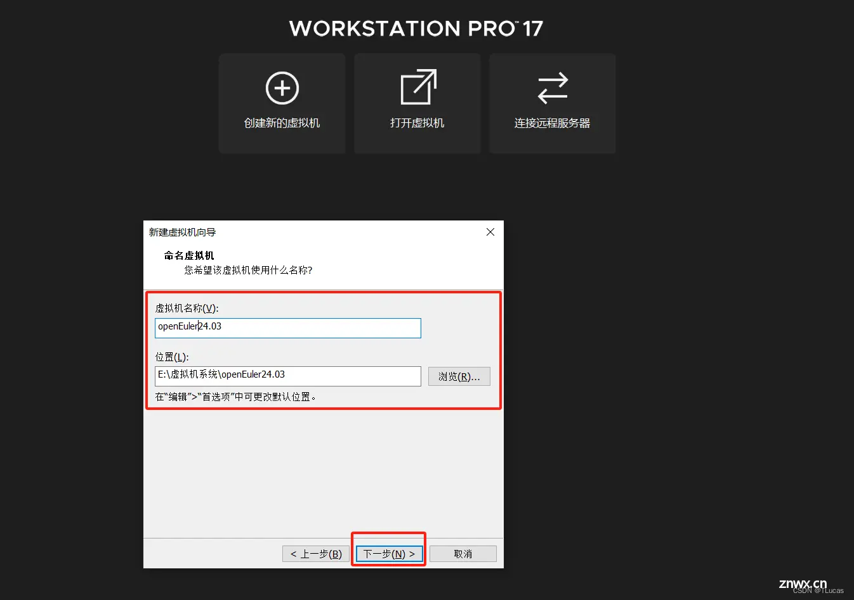Click the 连接远程服务器 tile label
Image resolution: width=854 pixels, height=600 pixels.
click(x=553, y=123)
